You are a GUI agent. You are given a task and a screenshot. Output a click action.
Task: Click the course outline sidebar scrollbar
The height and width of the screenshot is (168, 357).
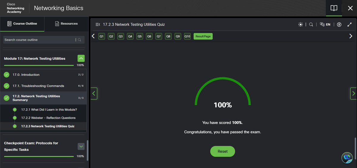tap(87, 150)
